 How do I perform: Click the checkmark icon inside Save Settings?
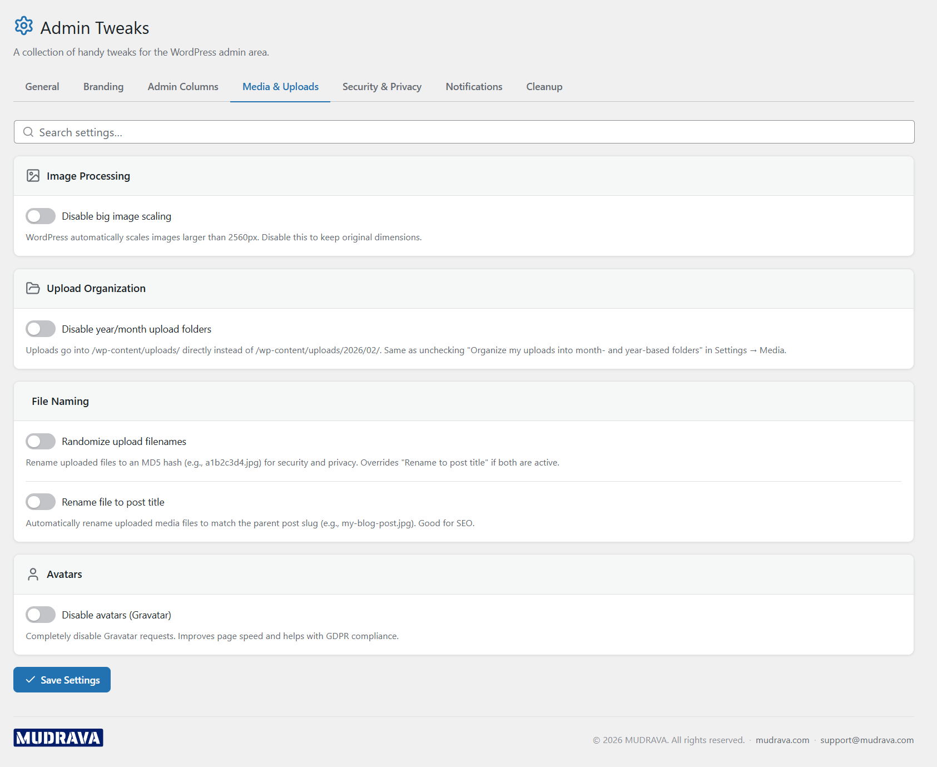(31, 679)
